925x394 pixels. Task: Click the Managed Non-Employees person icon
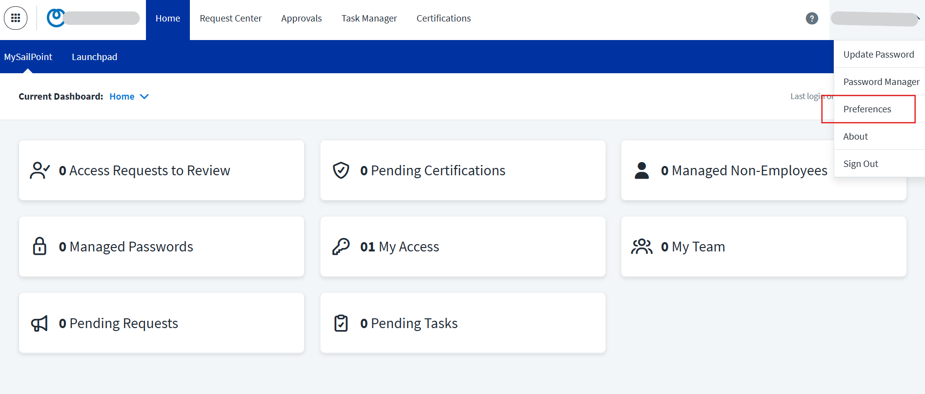[x=641, y=170]
